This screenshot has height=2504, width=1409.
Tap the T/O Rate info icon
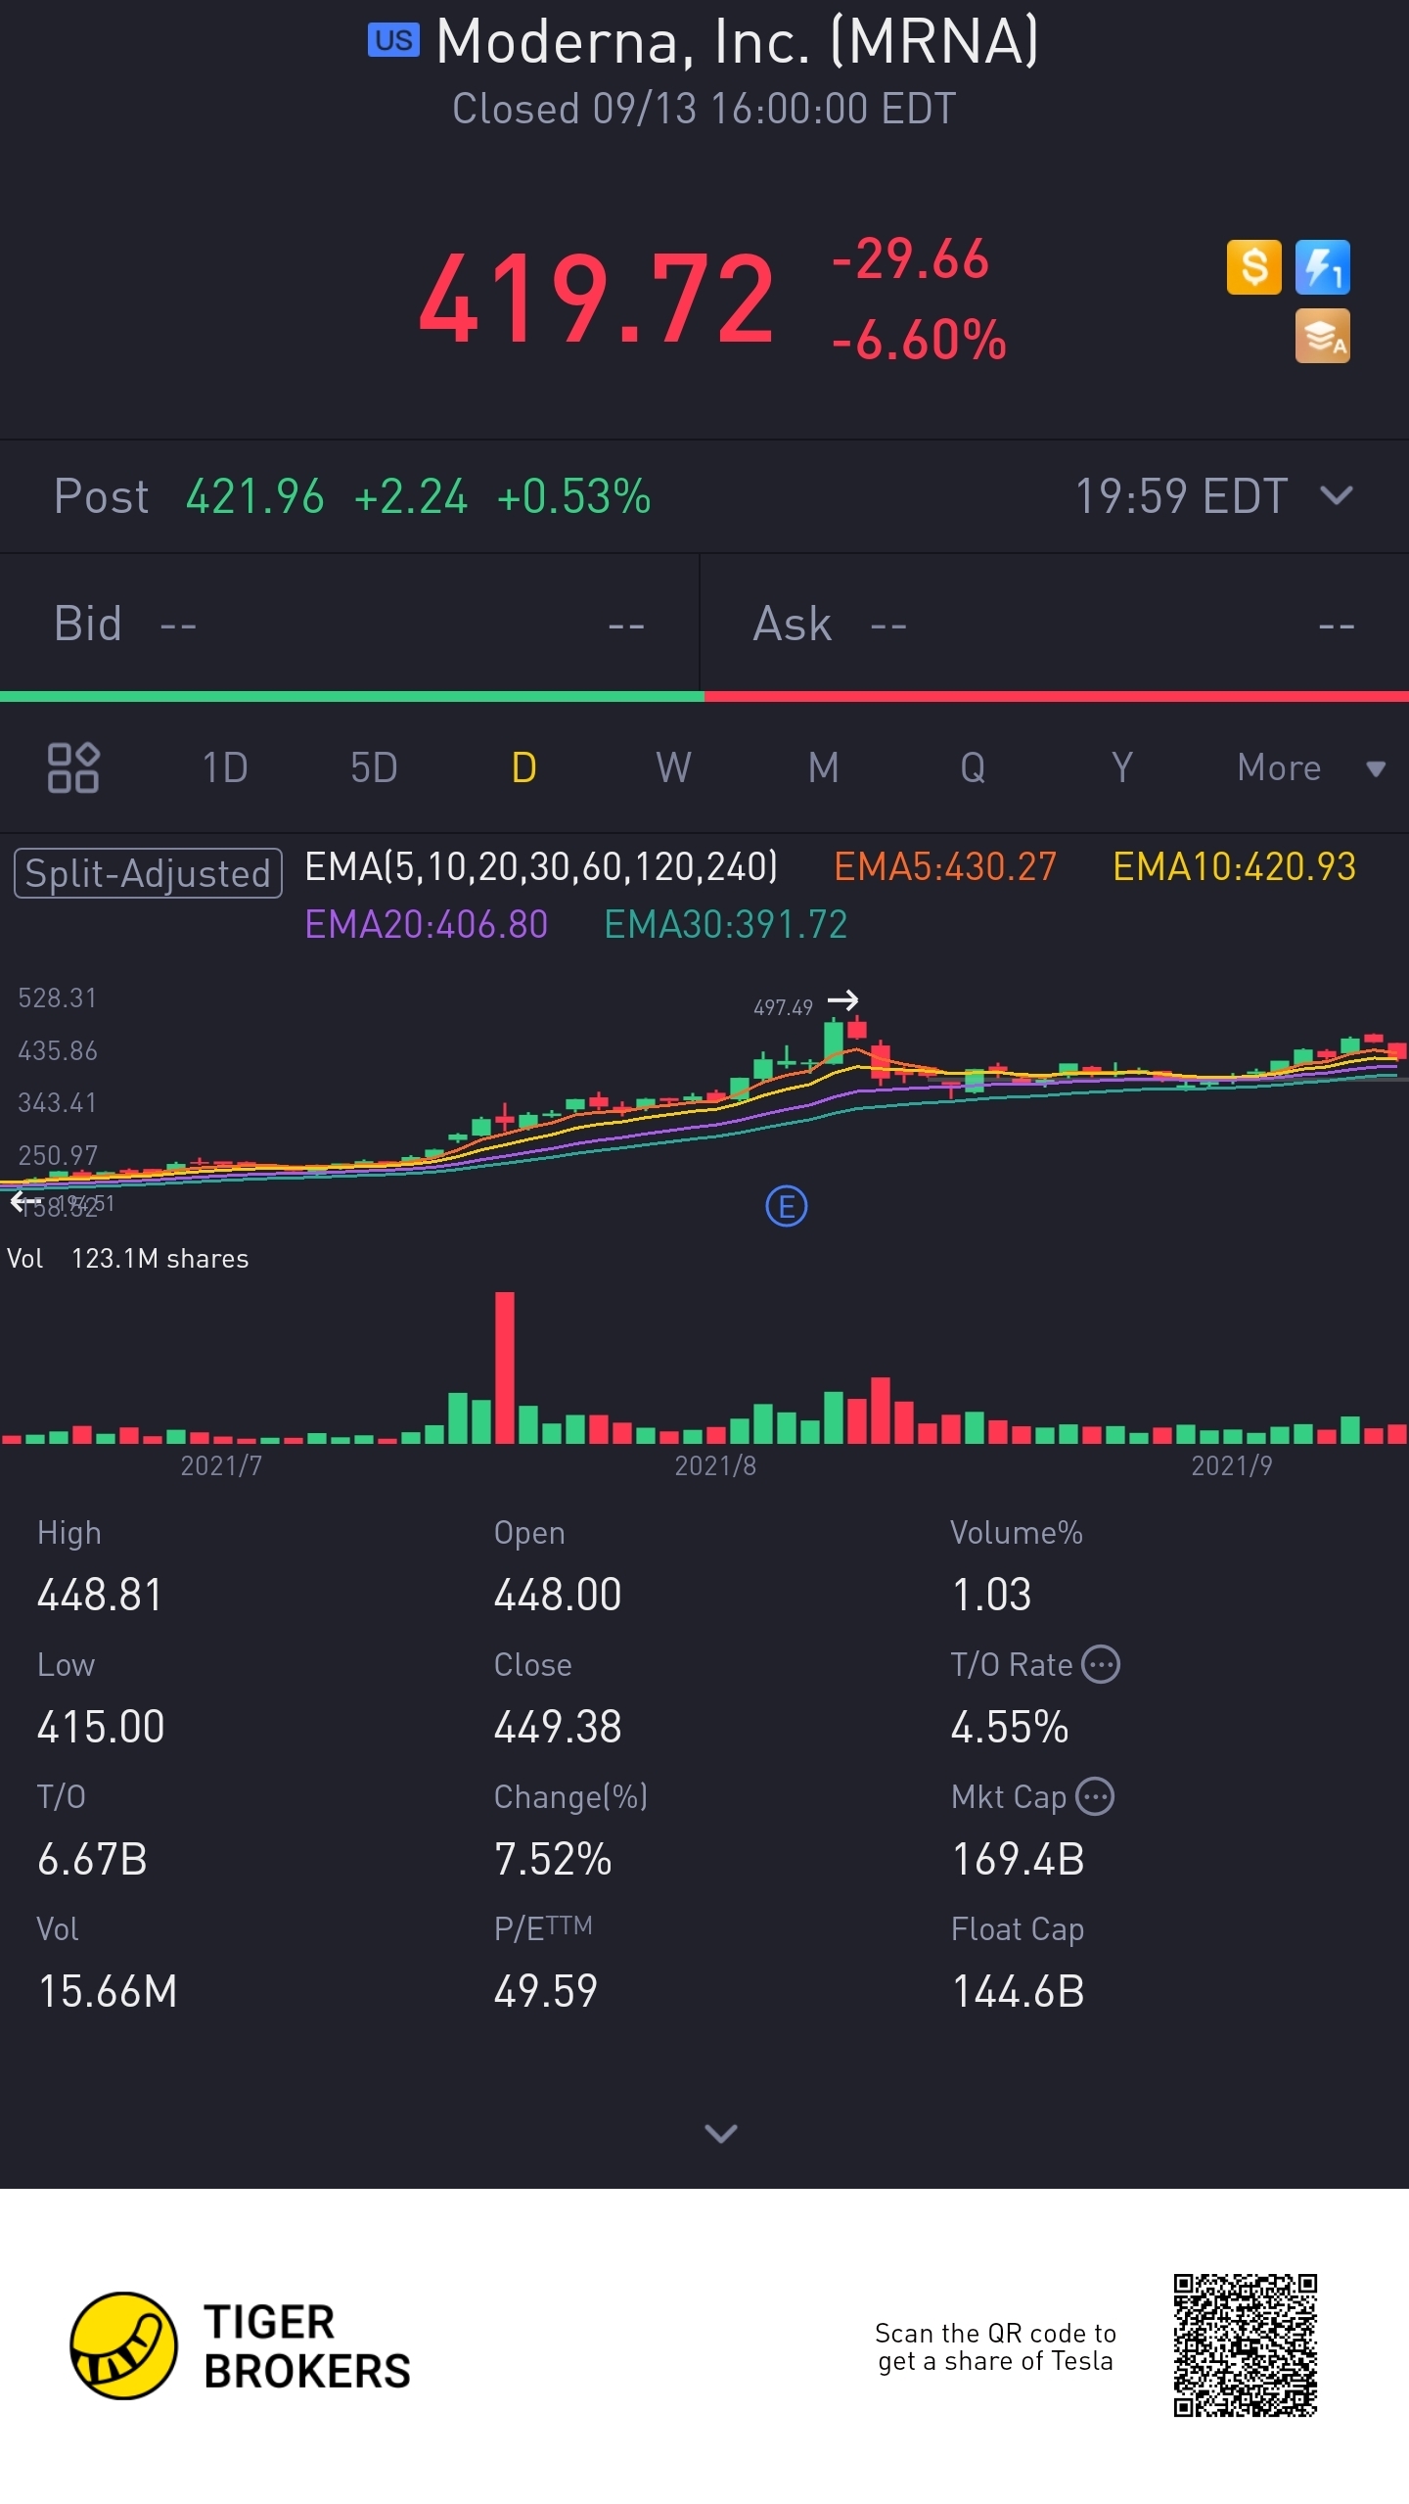point(1101,1664)
